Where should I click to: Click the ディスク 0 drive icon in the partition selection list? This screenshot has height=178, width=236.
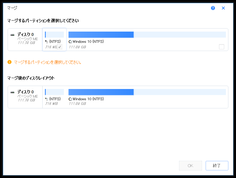pos(12,35)
